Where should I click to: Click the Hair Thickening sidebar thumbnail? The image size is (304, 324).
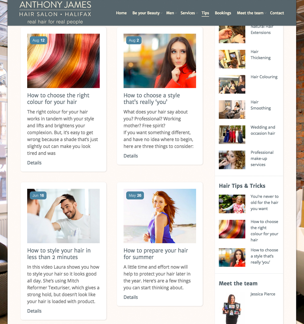tap(232, 59)
